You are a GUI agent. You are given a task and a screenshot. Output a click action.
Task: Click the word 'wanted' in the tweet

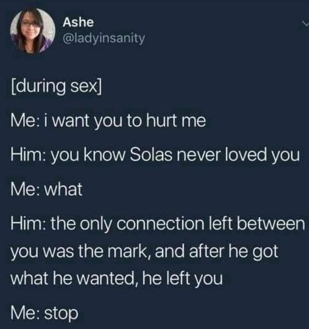[x=107, y=279]
